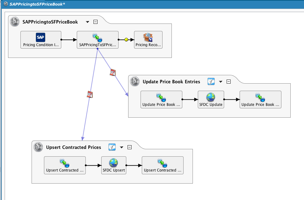Collapse the Update Price Book Entries operation

229,82
